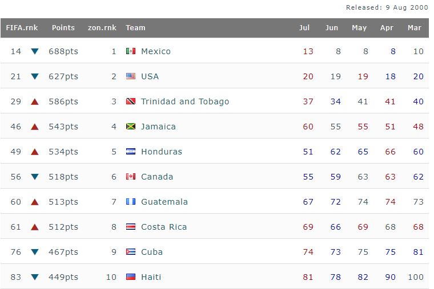Sort by the Points column header
434x289 pixels.
pyautogui.click(x=63, y=27)
